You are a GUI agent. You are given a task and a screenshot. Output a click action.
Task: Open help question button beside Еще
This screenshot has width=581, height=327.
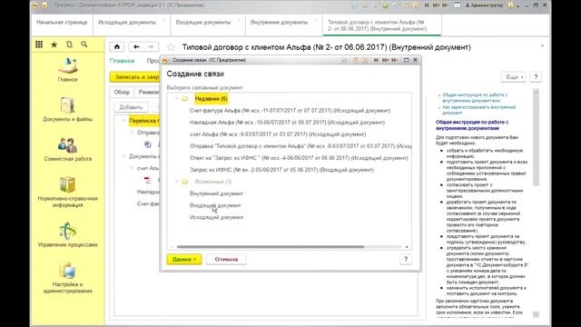point(536,76)
